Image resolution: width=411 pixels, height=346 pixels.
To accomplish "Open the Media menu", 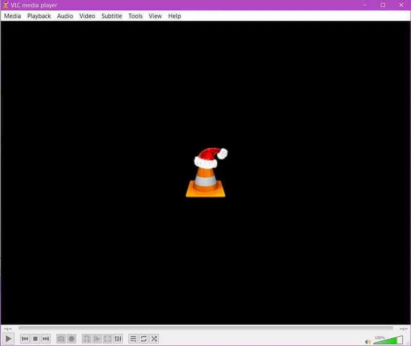I will [x=12, y=16].
